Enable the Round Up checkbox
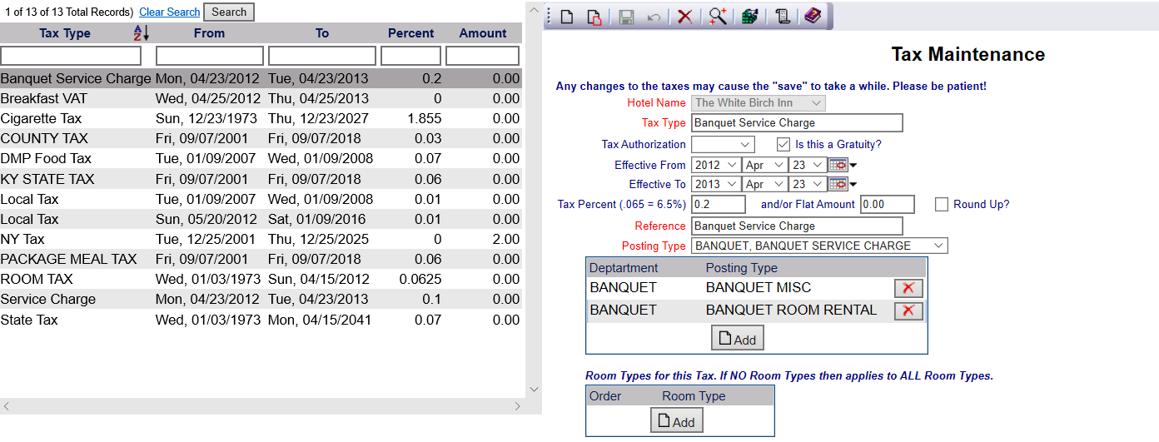This screenshot has width=1159, height=442. pos(942,205)
